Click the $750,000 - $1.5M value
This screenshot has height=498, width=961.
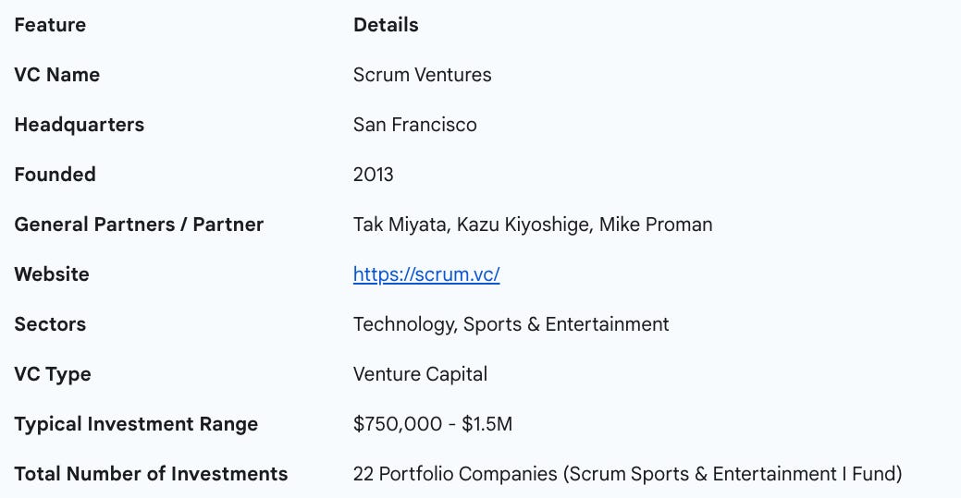coord(432,424)
